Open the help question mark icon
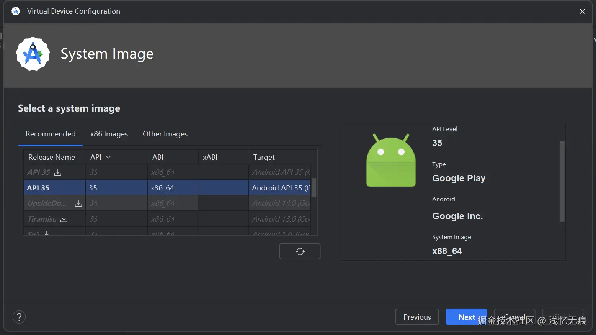Screen dimensions: 596x335 [x=19, y=317]
